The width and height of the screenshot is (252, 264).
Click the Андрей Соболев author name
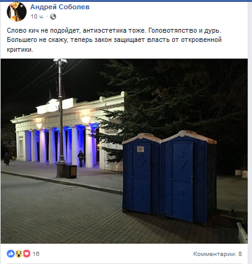pos(60,7)
